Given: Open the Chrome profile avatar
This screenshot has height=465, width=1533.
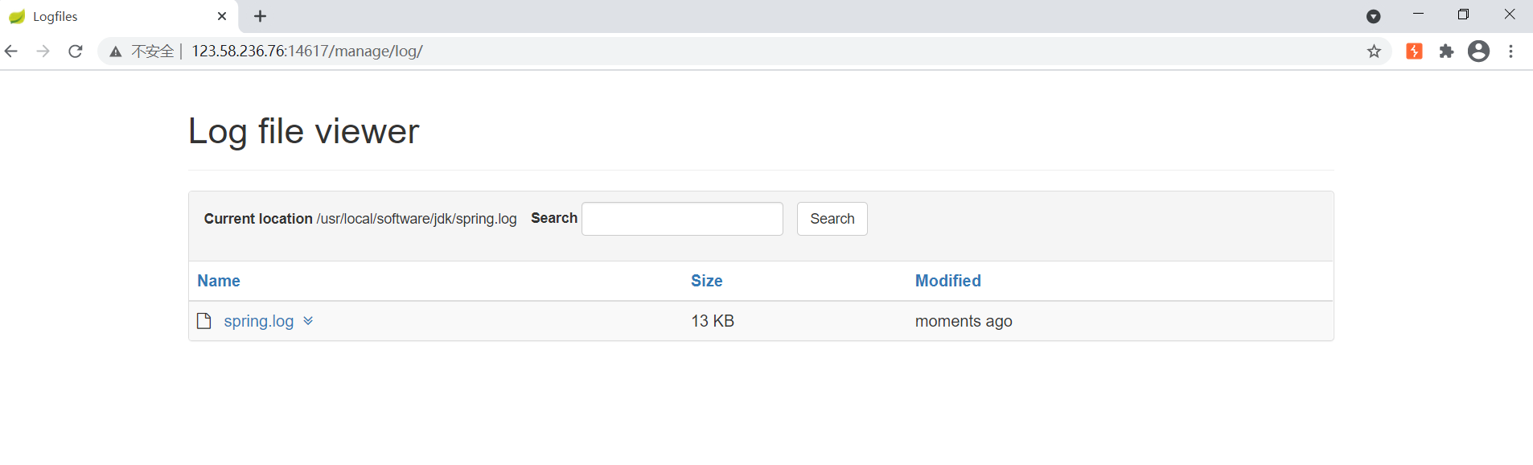Looking at the screenshot, I should [x=1478, y=51].
